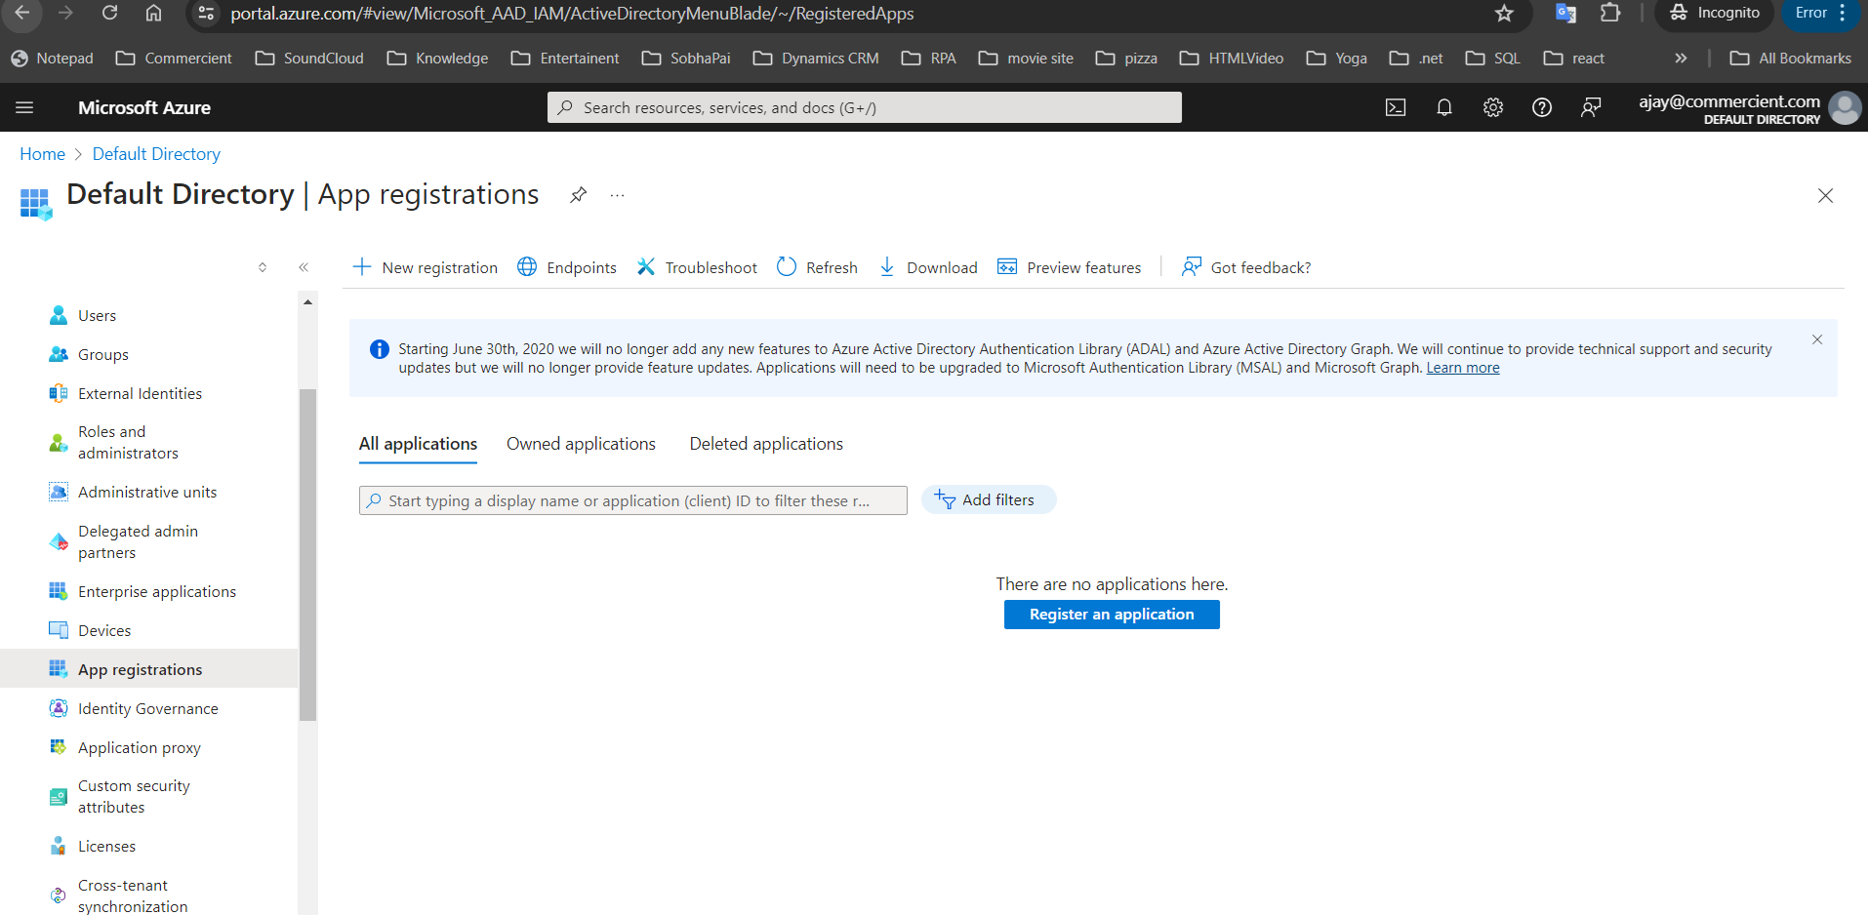Open the Commercient bookmark folder

pyautogui.click(x=174, y=59)
